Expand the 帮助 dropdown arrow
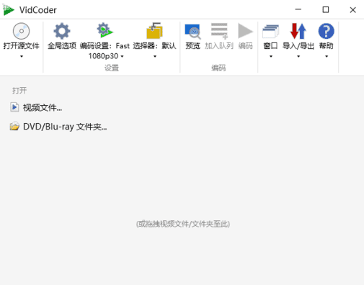 click(x=327, y=56)
